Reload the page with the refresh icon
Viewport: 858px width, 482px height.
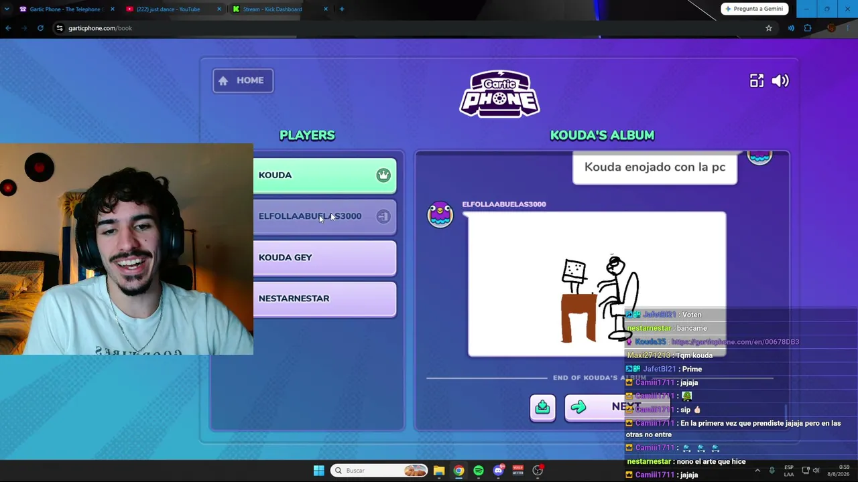(40, 28)
